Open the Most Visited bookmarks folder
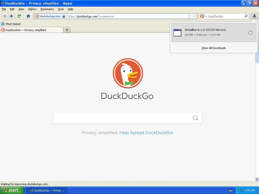 click(x=11, y=24)
